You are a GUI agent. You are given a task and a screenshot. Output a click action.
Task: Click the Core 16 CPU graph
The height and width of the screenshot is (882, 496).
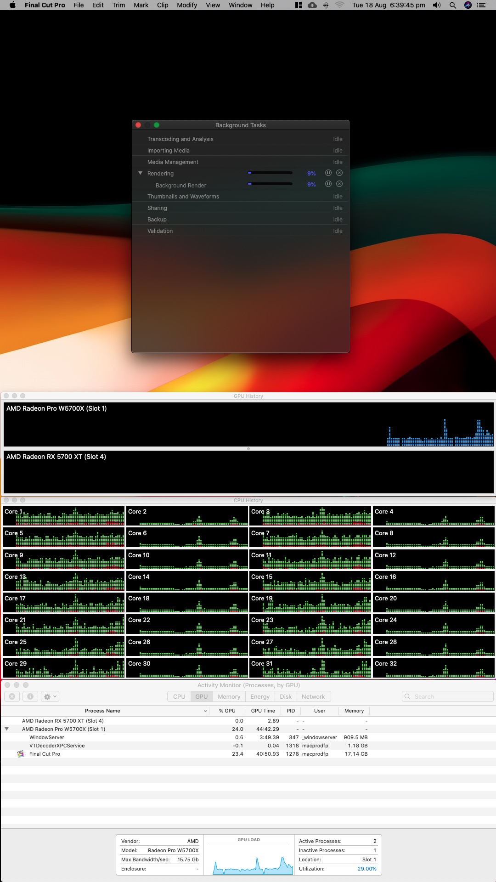434,581
